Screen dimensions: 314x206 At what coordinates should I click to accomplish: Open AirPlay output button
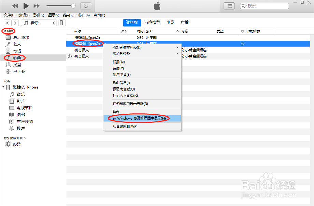coord(86,6)
